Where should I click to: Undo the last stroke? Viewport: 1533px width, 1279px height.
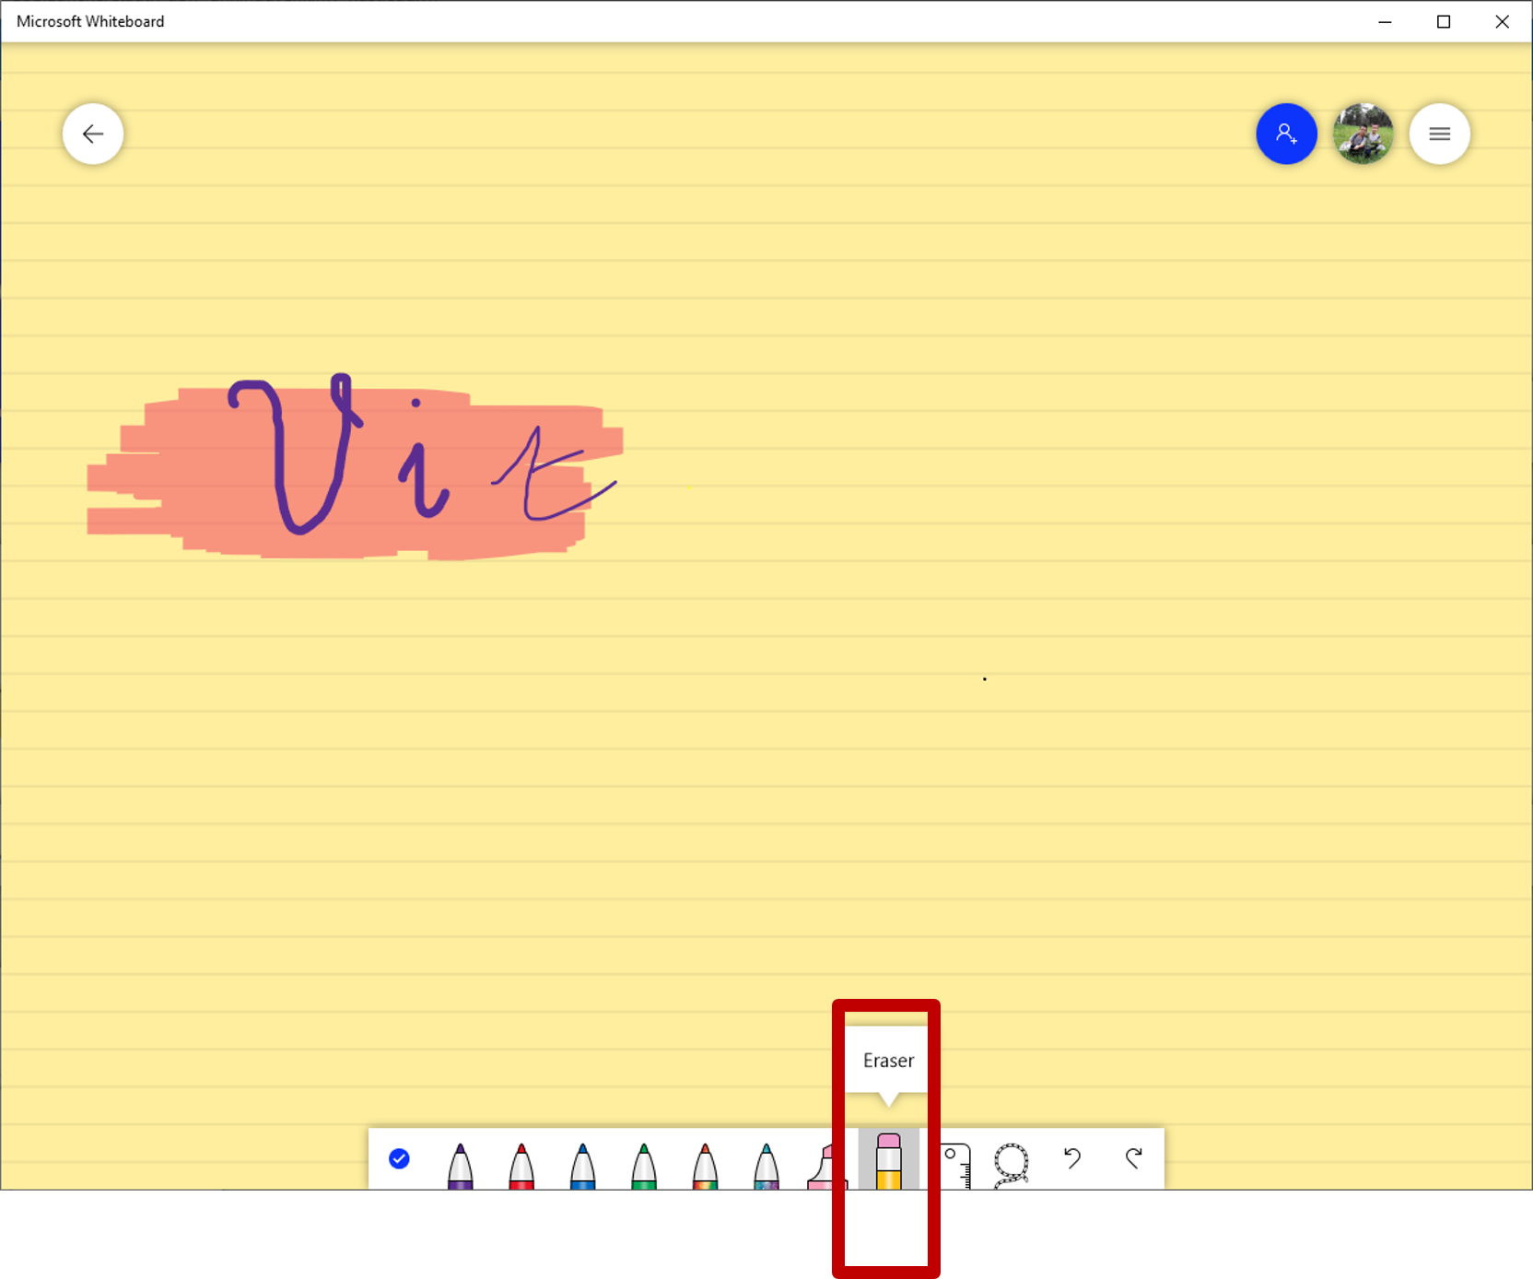(x=1072, y=1158)
